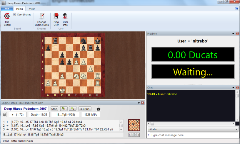Add an engine line with the plus magnifier
This screenshot has width=240, height=144.
[63, 109]
